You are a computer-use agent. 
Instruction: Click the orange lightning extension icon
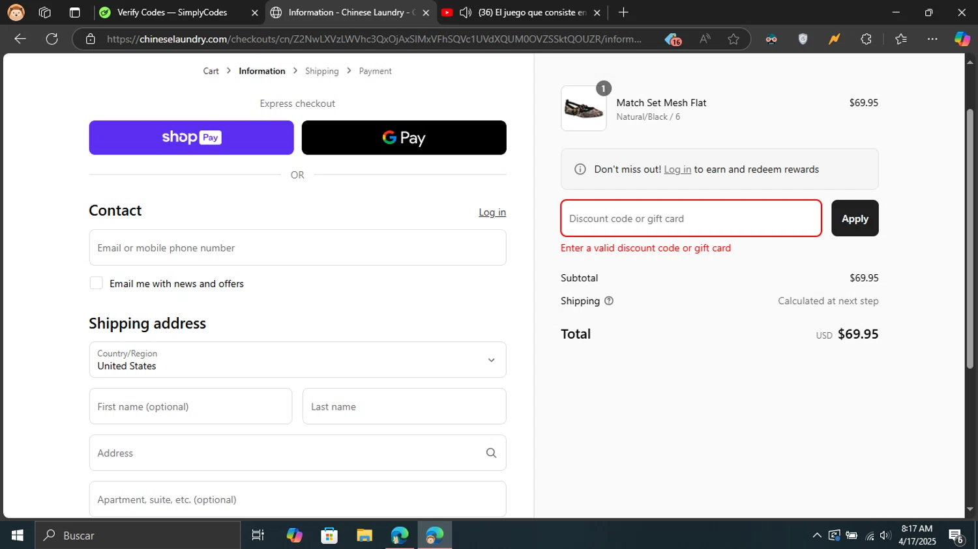click(834, 39)
